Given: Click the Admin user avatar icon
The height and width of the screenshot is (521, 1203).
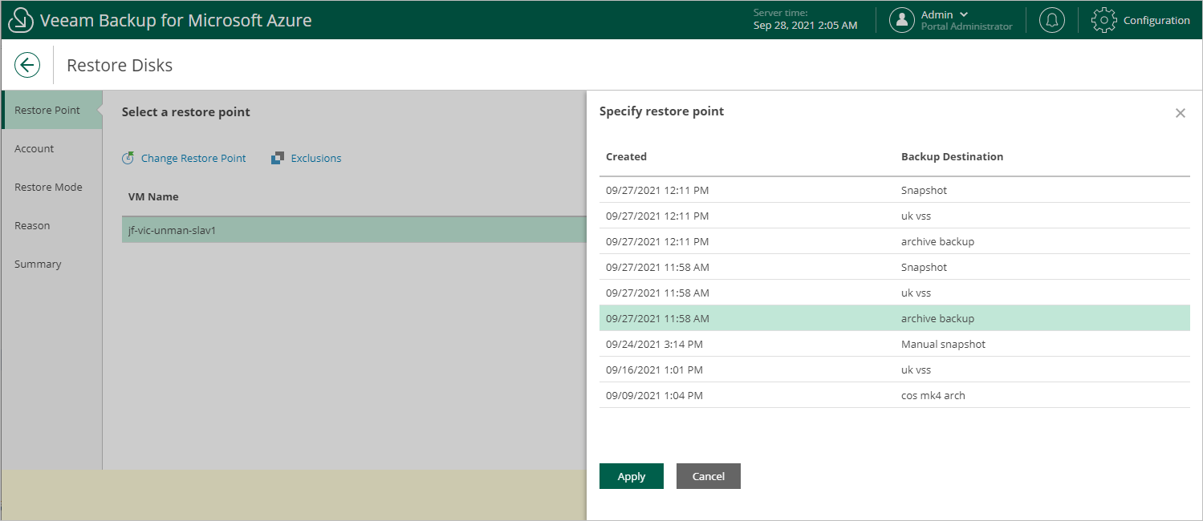Looking at the screenshot, I should [x=902, y=20].
